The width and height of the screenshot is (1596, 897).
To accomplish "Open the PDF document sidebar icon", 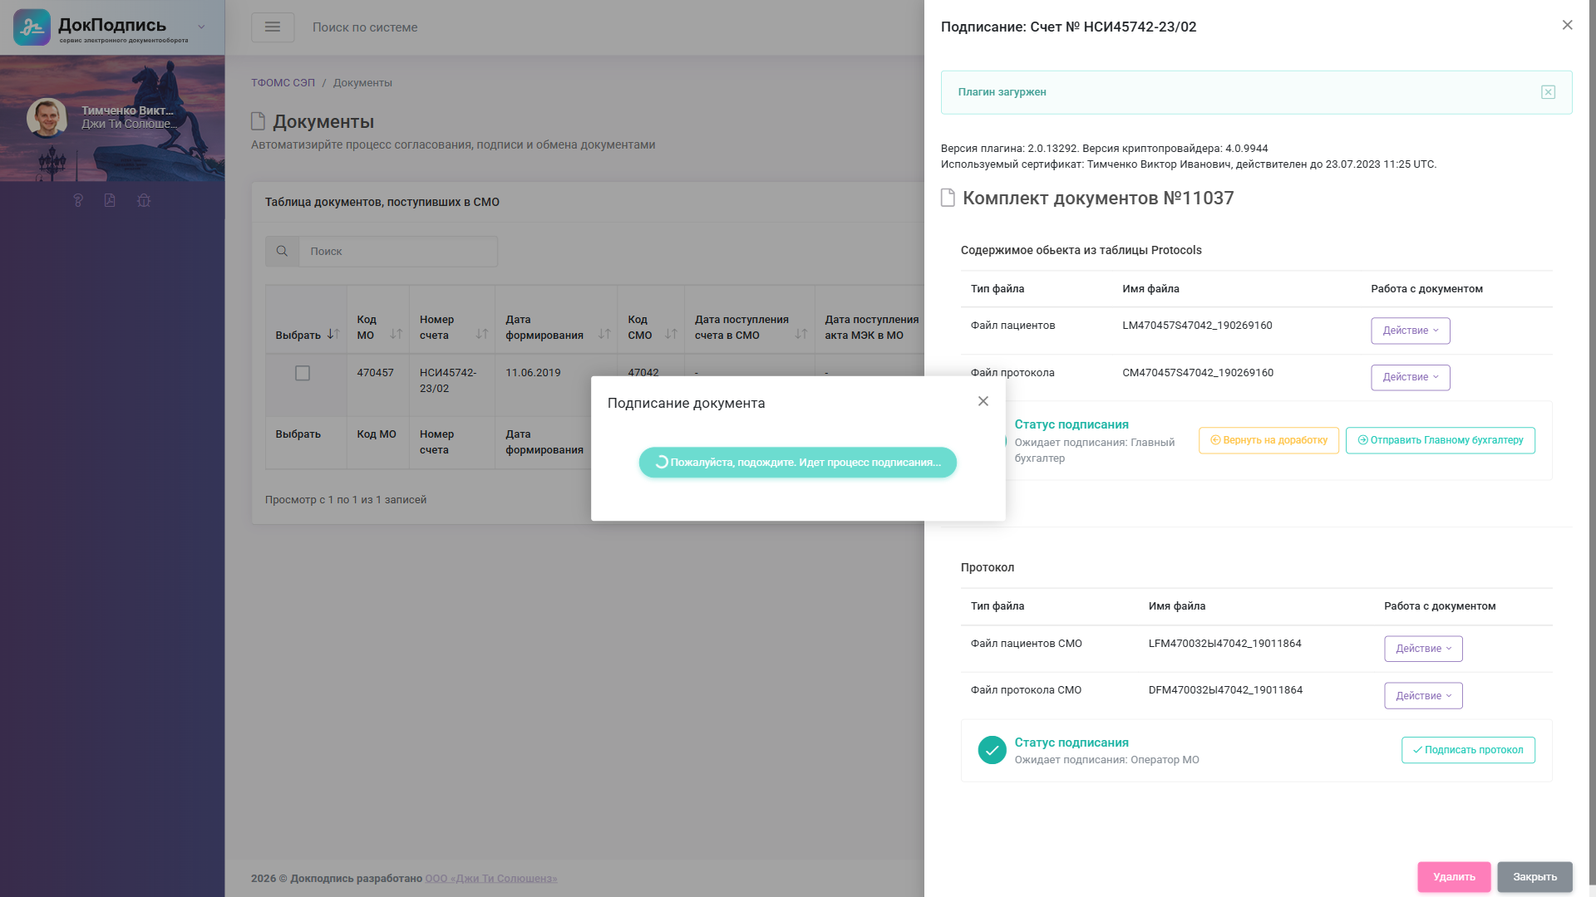I will click(110, 200).
